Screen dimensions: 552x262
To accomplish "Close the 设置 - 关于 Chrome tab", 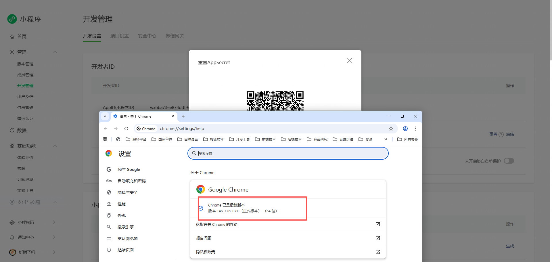I will 173,116.
